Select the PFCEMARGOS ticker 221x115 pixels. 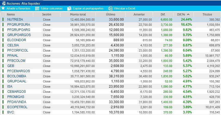pos(19,71)
